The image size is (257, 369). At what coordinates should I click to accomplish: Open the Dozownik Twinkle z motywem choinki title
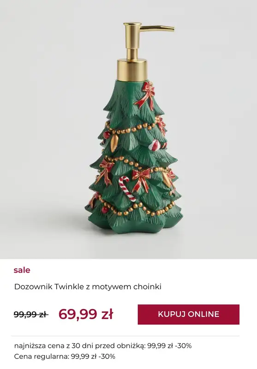(x=88, y=286)
